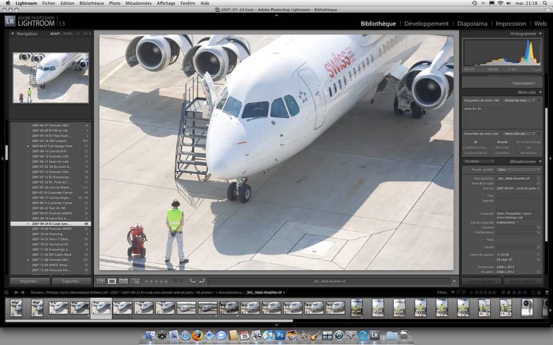Go back with filmstrip left arrow
Image resolution: width=553 pixels, height=345 pixels.
pos(16,293)
